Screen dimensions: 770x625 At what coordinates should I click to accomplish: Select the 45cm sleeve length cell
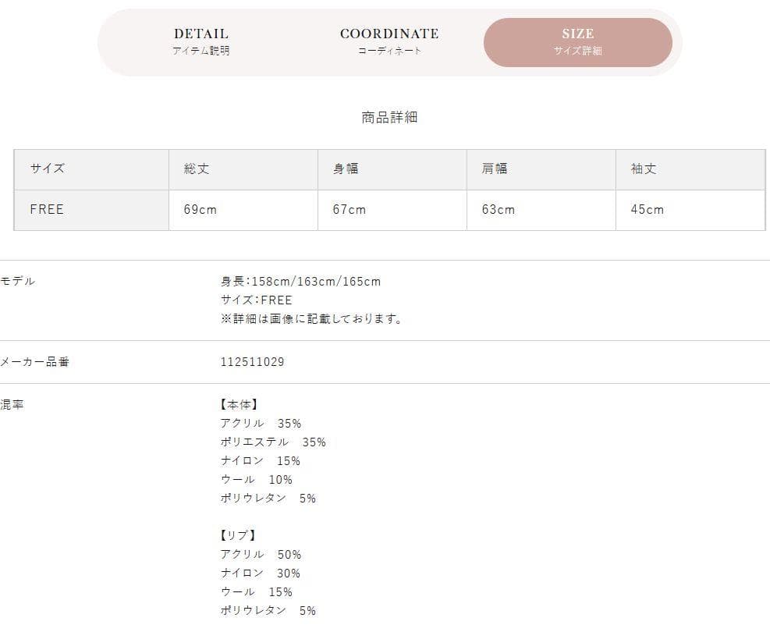tap(647, 209)
